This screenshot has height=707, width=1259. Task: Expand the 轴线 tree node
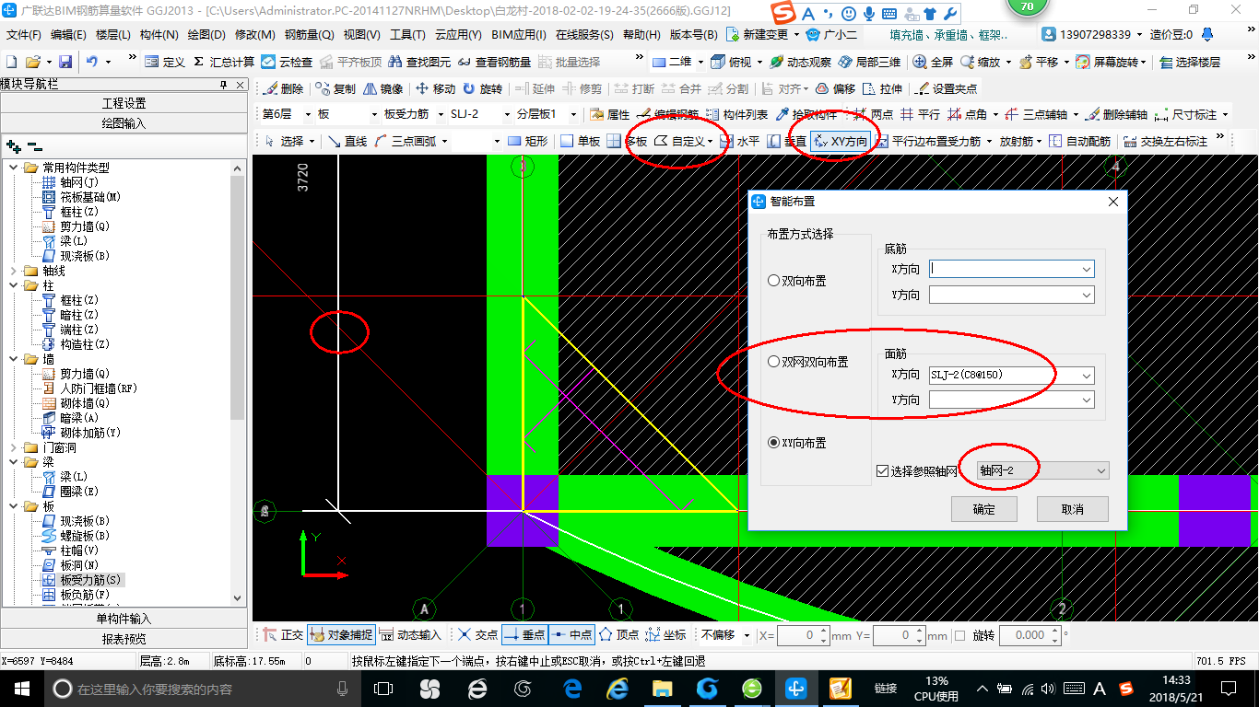(x=13, y=271)
